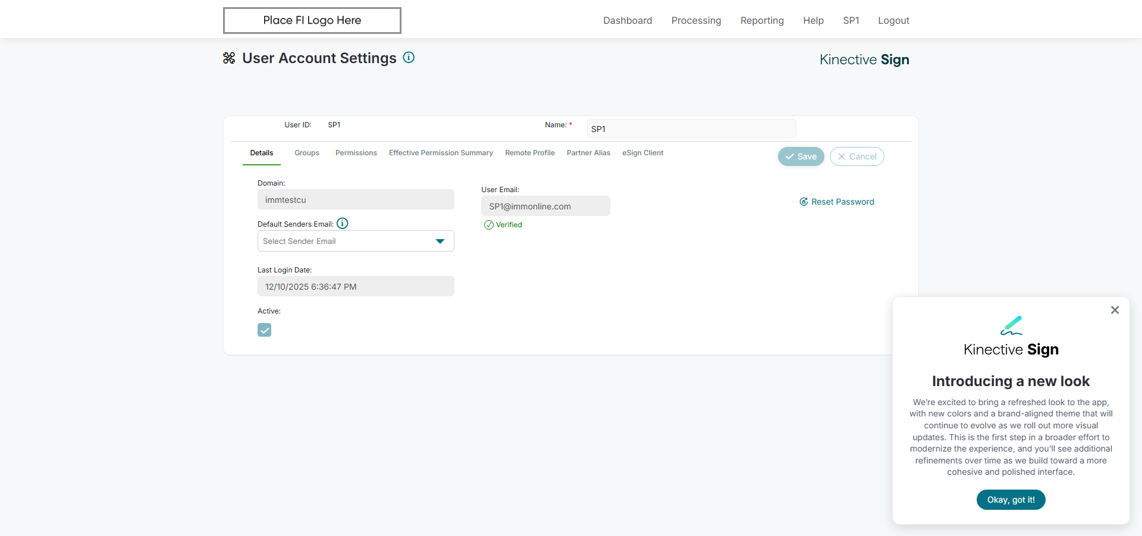This screenshot has height=536, width=1142.
Task: Click the Place FI Logo Here banner
Action: (x=312, y=20)
